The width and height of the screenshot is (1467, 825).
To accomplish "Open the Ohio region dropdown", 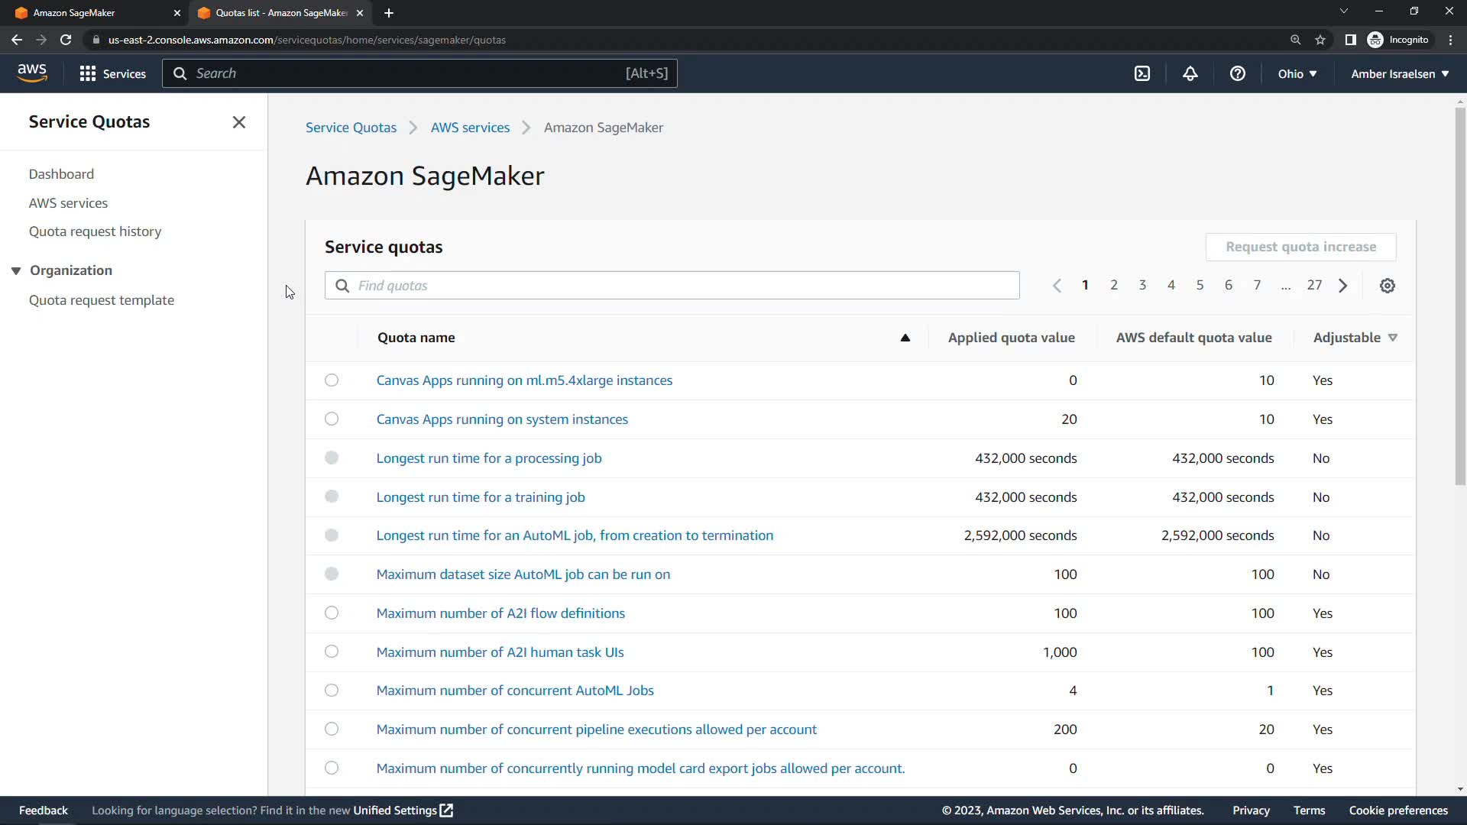I will coord(1297,73).
